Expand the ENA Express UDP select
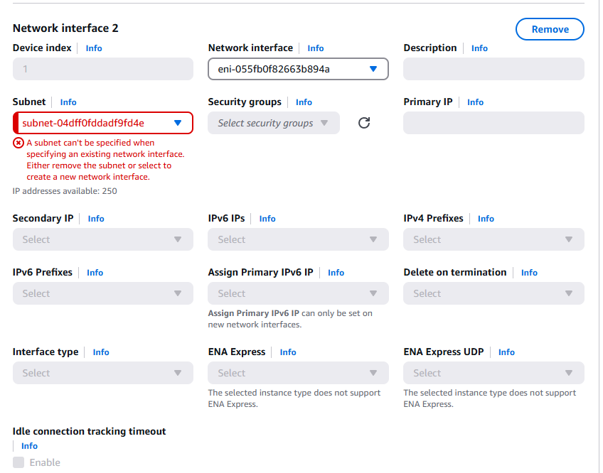The image size is (603, 473). tap(493, 373)
